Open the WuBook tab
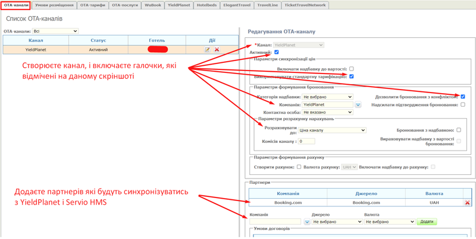The width and height of the screenshot is (476, 239). [x=153, y=5]
